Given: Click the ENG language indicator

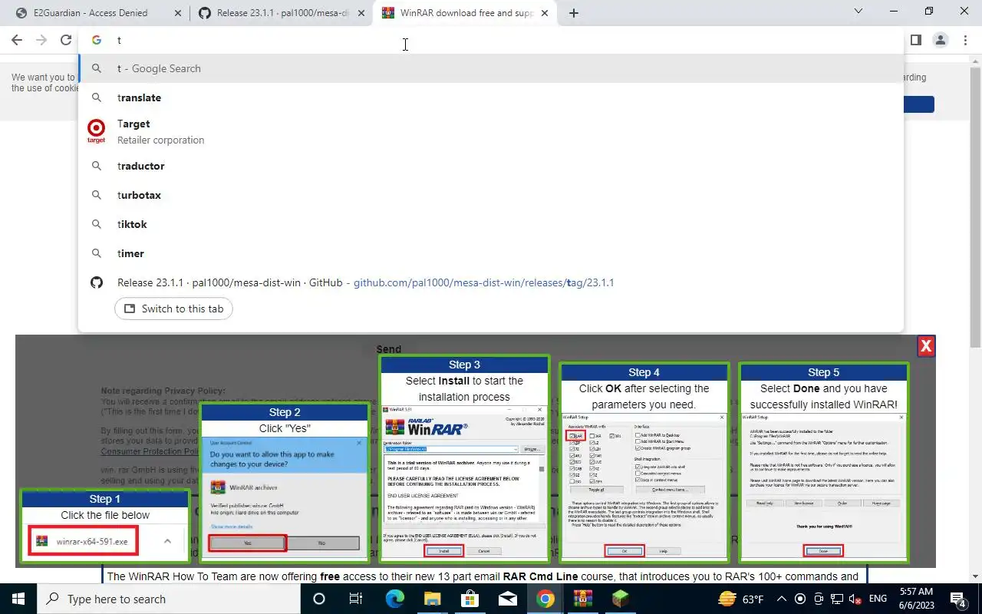Looking at the screenshot, I should (878, 599).
